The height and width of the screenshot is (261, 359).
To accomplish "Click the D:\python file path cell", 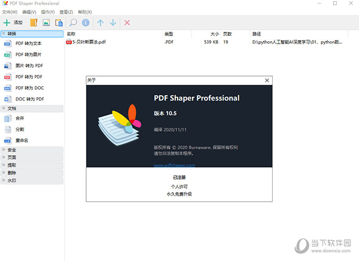I will (x=297, y=42).
